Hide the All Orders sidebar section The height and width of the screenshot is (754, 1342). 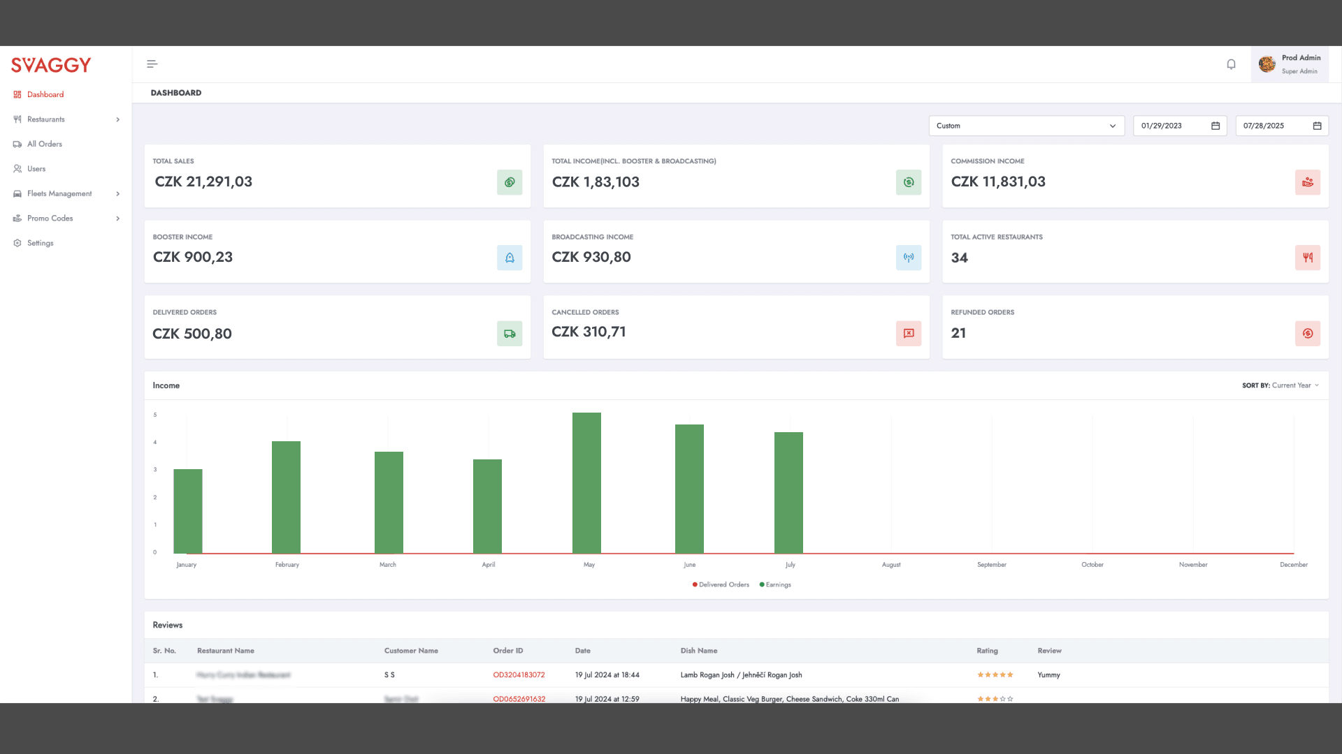click(45, 144)
